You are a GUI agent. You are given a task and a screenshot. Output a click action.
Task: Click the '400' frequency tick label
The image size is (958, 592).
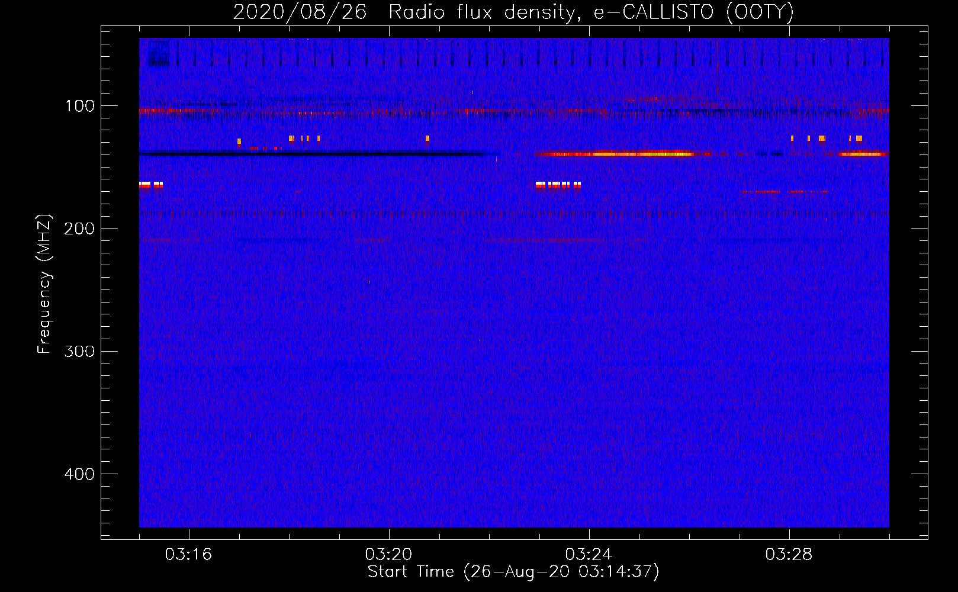(79, 474)
